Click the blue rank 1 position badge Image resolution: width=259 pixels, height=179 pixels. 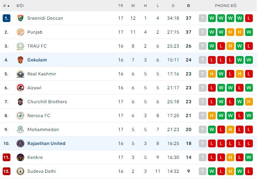pyautogui.click(x=6, y=18)
